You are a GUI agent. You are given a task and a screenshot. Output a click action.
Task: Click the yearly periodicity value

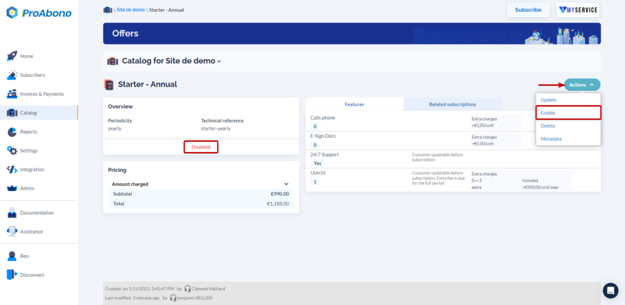114,129
